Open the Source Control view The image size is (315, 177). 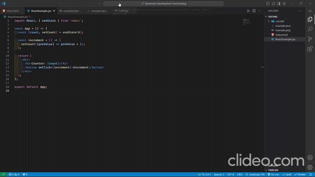pyautogui.click(x=310, y=39)
